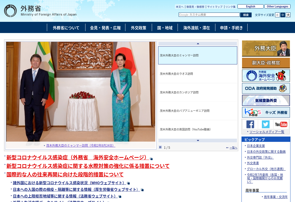Focus the Google custom search field
The width and height of the screenshot is (295, 202).
pos(209,15)
